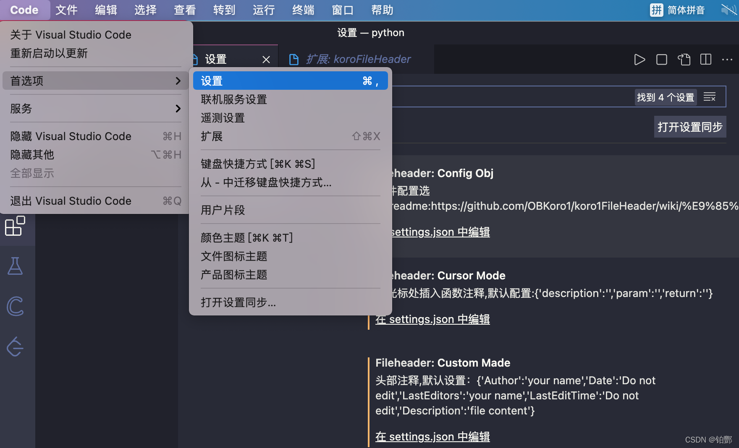Choose 颜色主题 menu entry

coord(291,237)
